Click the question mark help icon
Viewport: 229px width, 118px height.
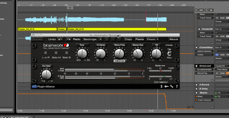coord(177,87)
